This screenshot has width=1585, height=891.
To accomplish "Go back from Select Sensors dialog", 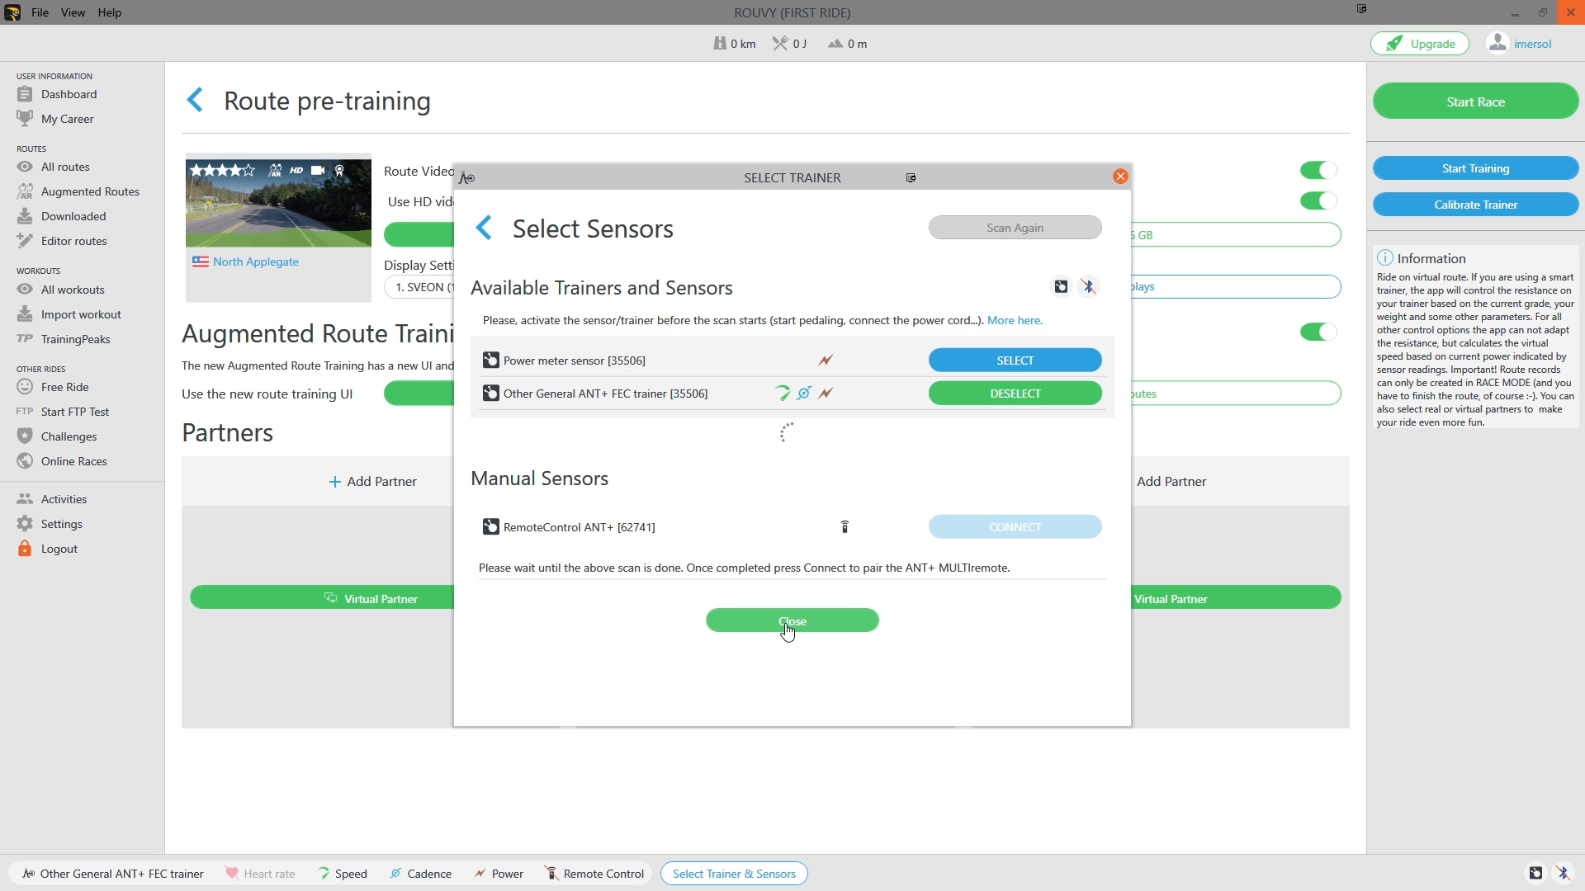I will click(485, 229).
